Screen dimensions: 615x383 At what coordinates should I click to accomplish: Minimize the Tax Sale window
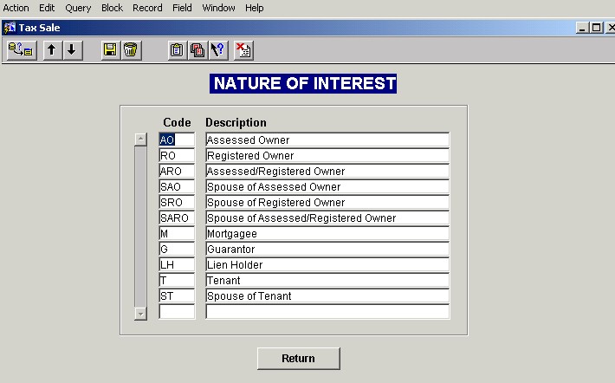click(x=582, y=28)
